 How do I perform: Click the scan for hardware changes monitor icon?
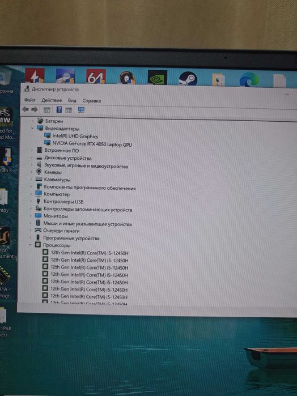(x=81, y=110)
